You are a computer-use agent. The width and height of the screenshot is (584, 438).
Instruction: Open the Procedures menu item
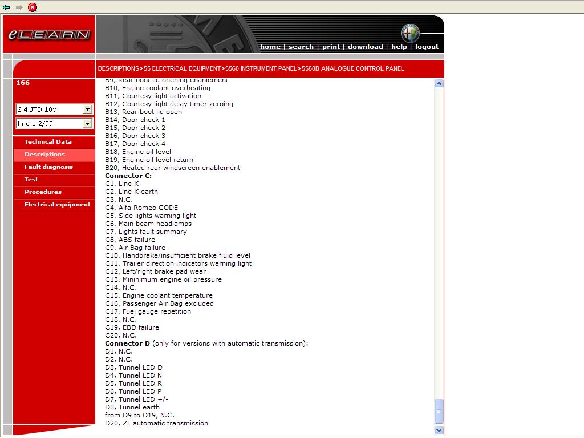[x=43, y=192]
